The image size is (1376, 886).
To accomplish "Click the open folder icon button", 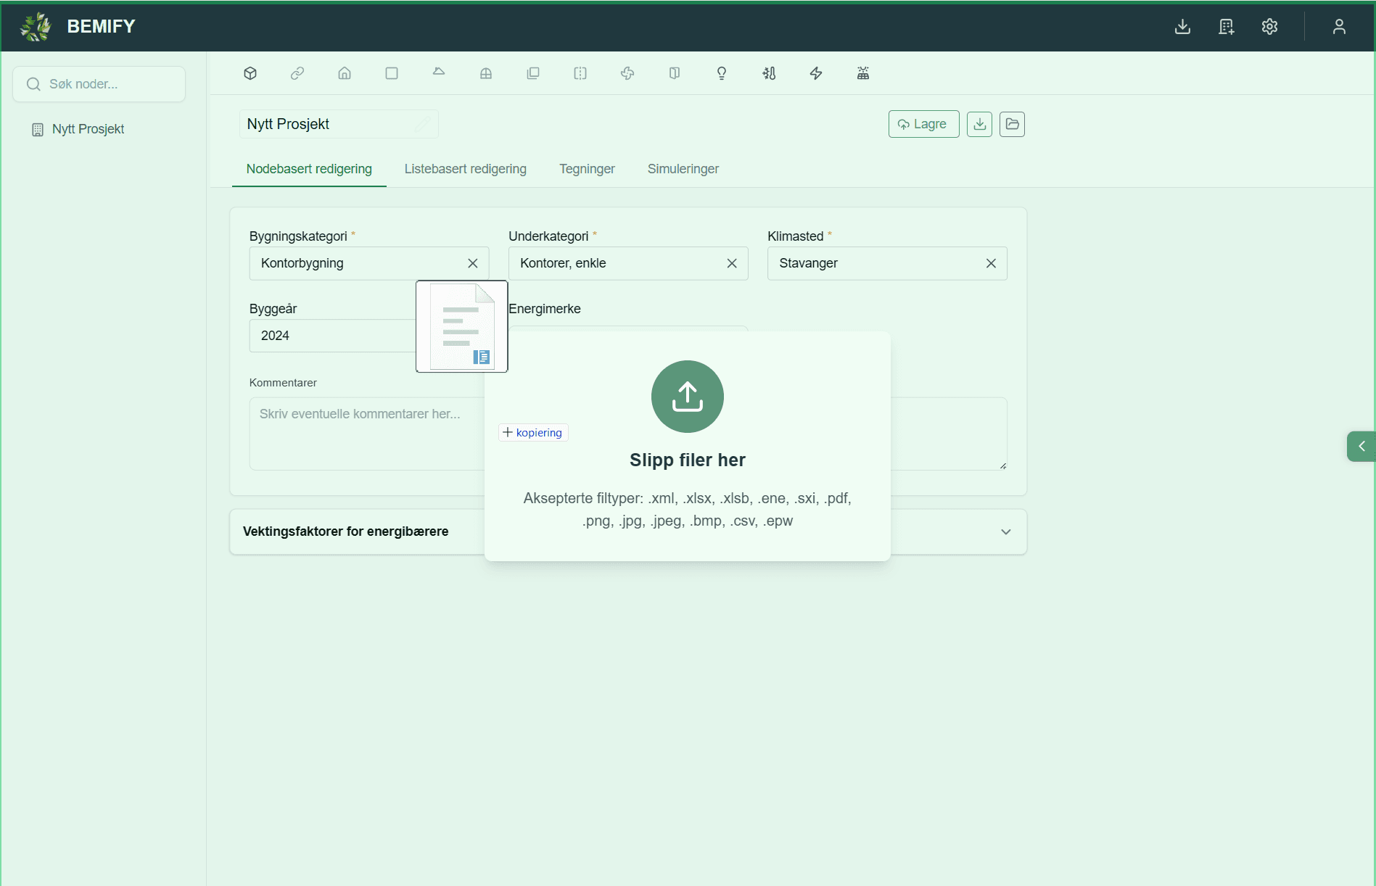I will point(1012,124).
